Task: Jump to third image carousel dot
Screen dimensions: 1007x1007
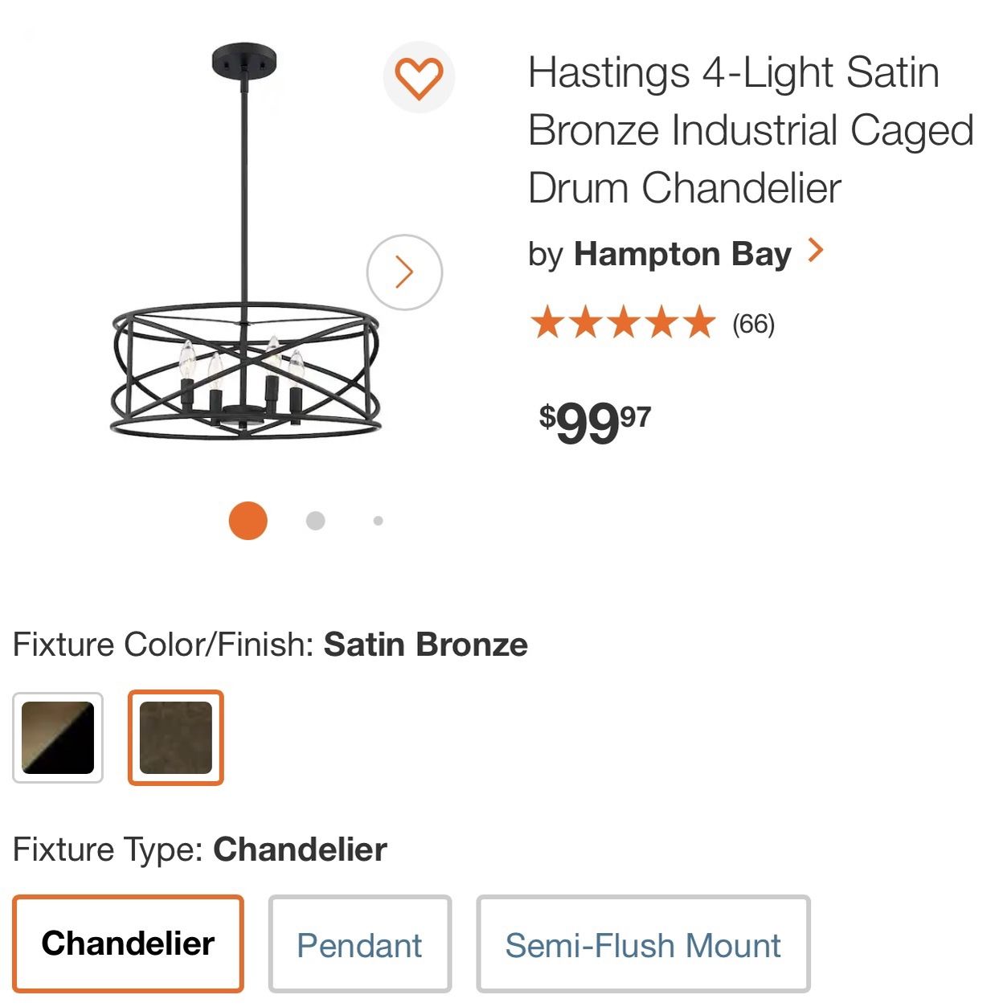Action: point(379,521)
